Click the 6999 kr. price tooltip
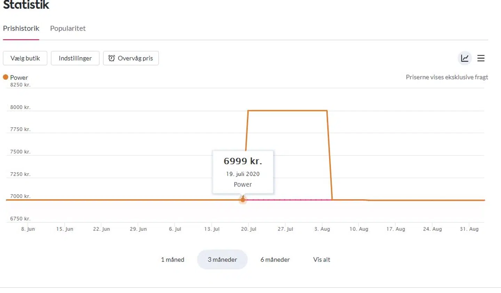Screen dimensions: 501x293 click(243, 172)
